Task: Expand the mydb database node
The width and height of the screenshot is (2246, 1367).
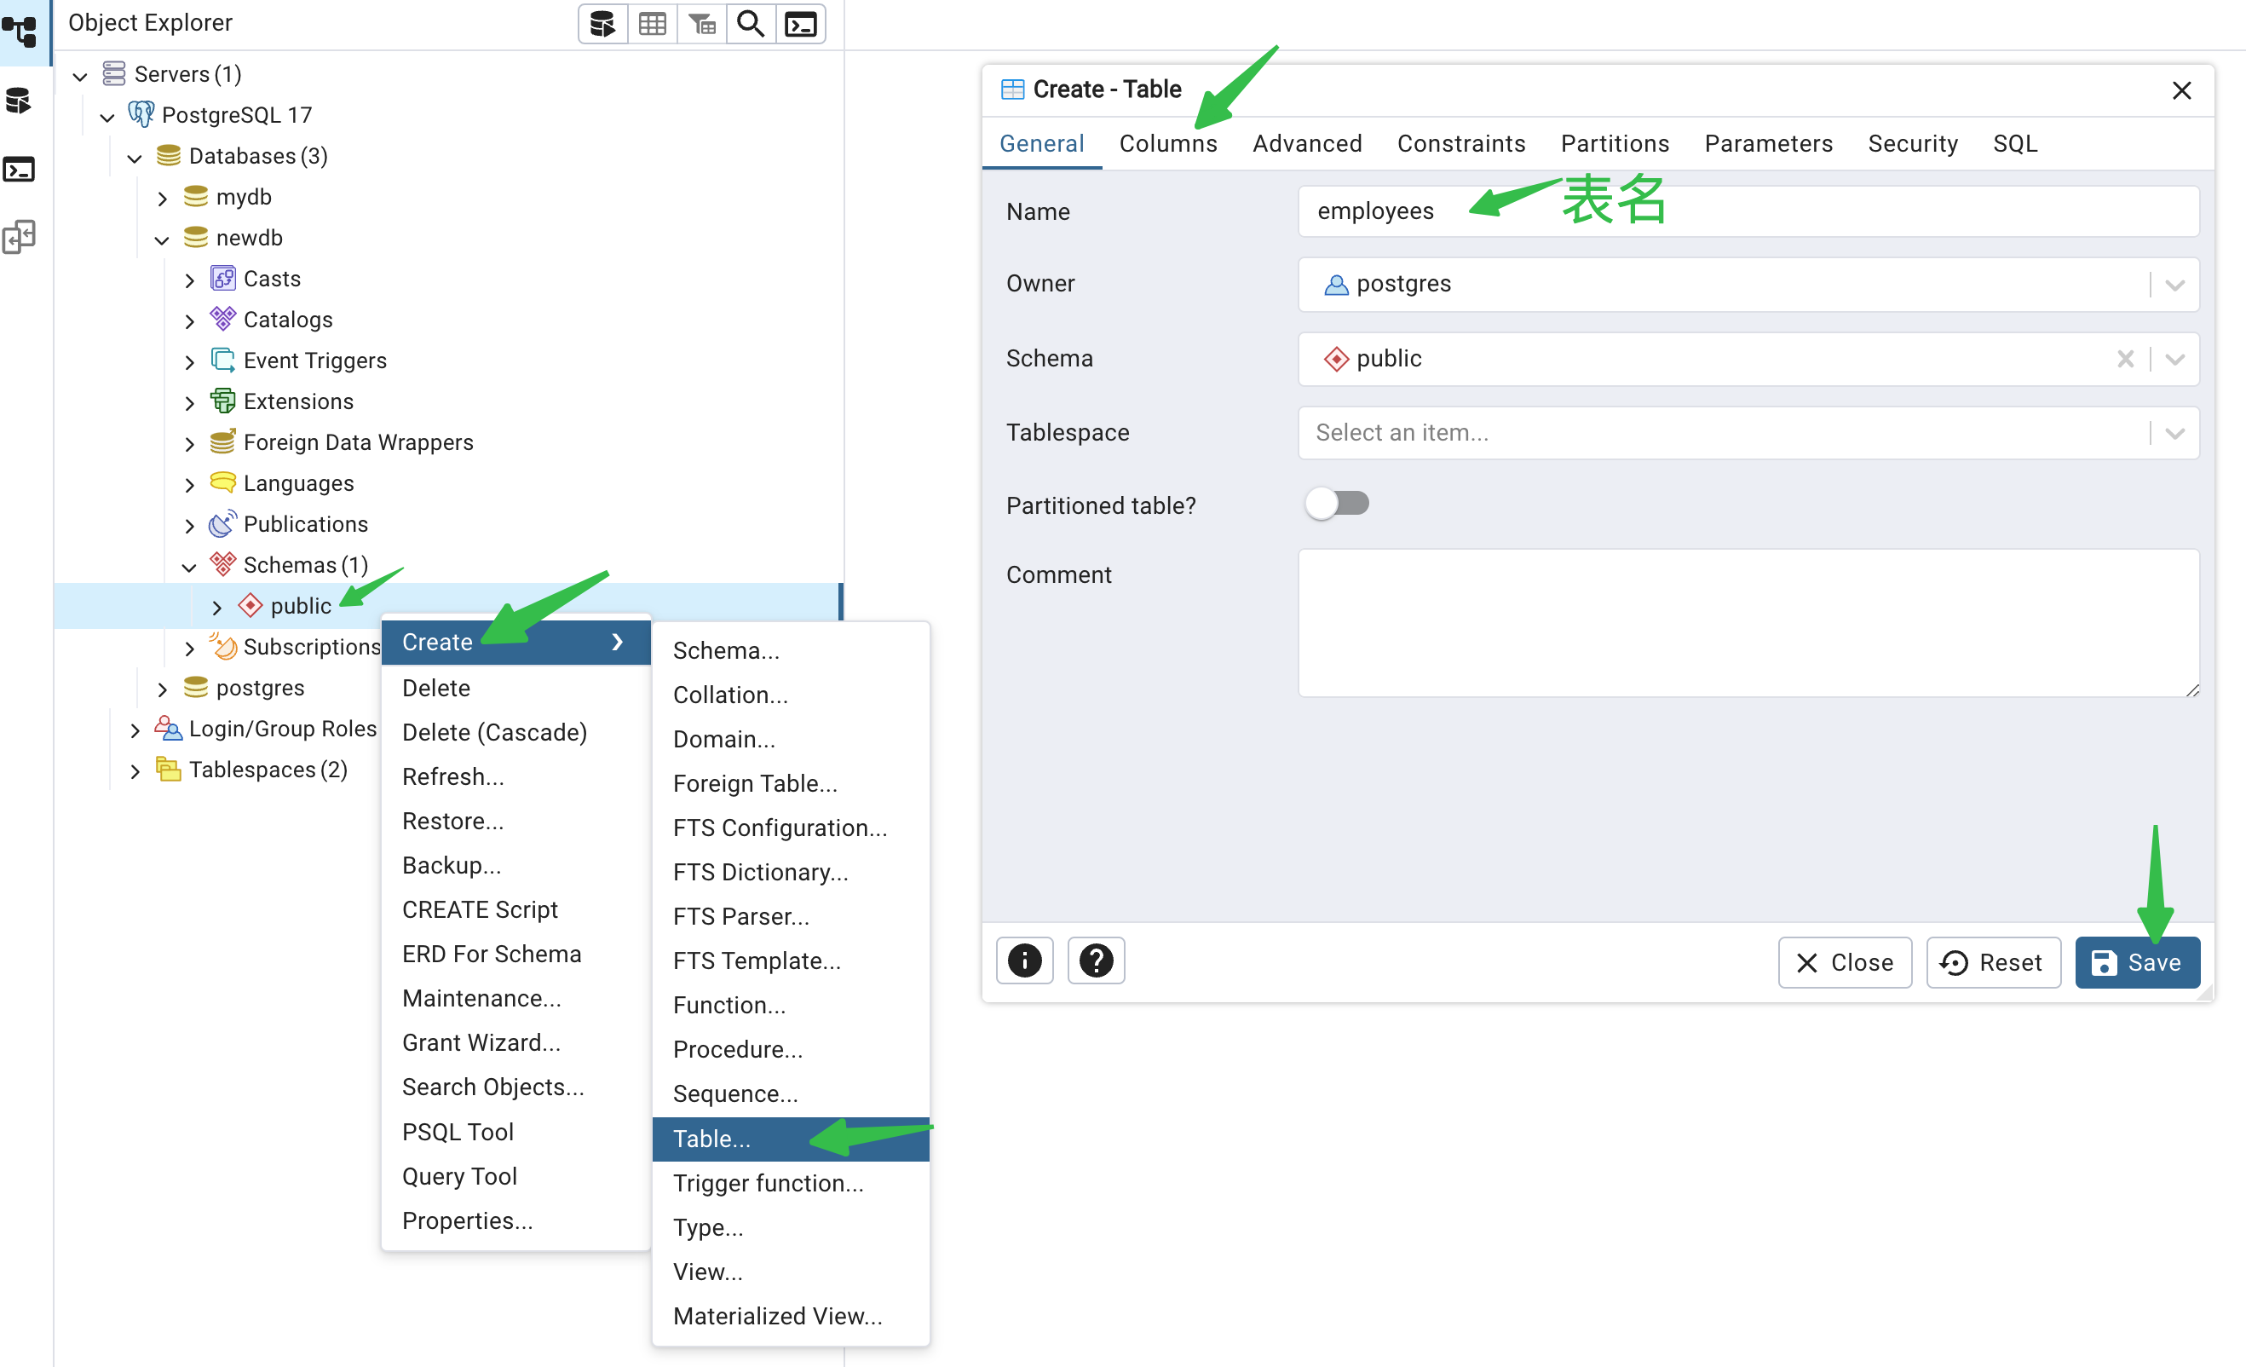Action: (x=162, y=198)
